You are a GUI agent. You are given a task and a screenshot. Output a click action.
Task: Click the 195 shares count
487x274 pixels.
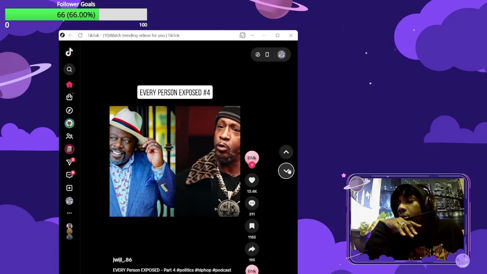coord(252,260)
